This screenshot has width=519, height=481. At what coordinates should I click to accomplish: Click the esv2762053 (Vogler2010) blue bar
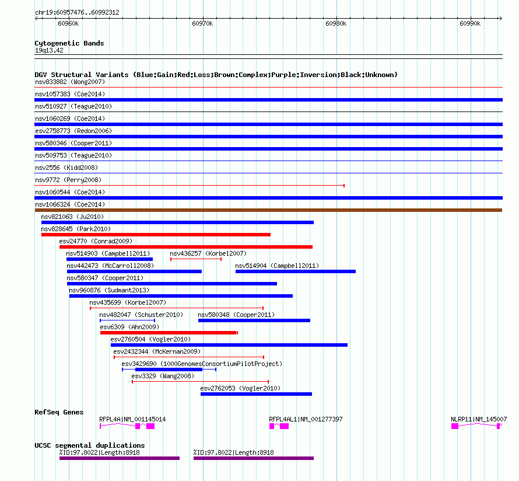256,394
